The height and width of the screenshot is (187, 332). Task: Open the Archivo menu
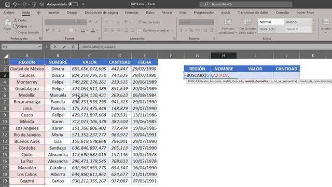[9, 12]
